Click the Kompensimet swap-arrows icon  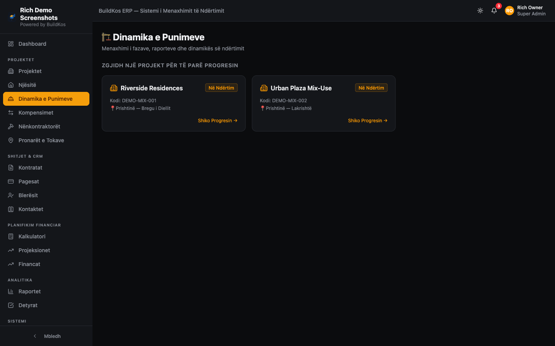click(x=11, y=113)
